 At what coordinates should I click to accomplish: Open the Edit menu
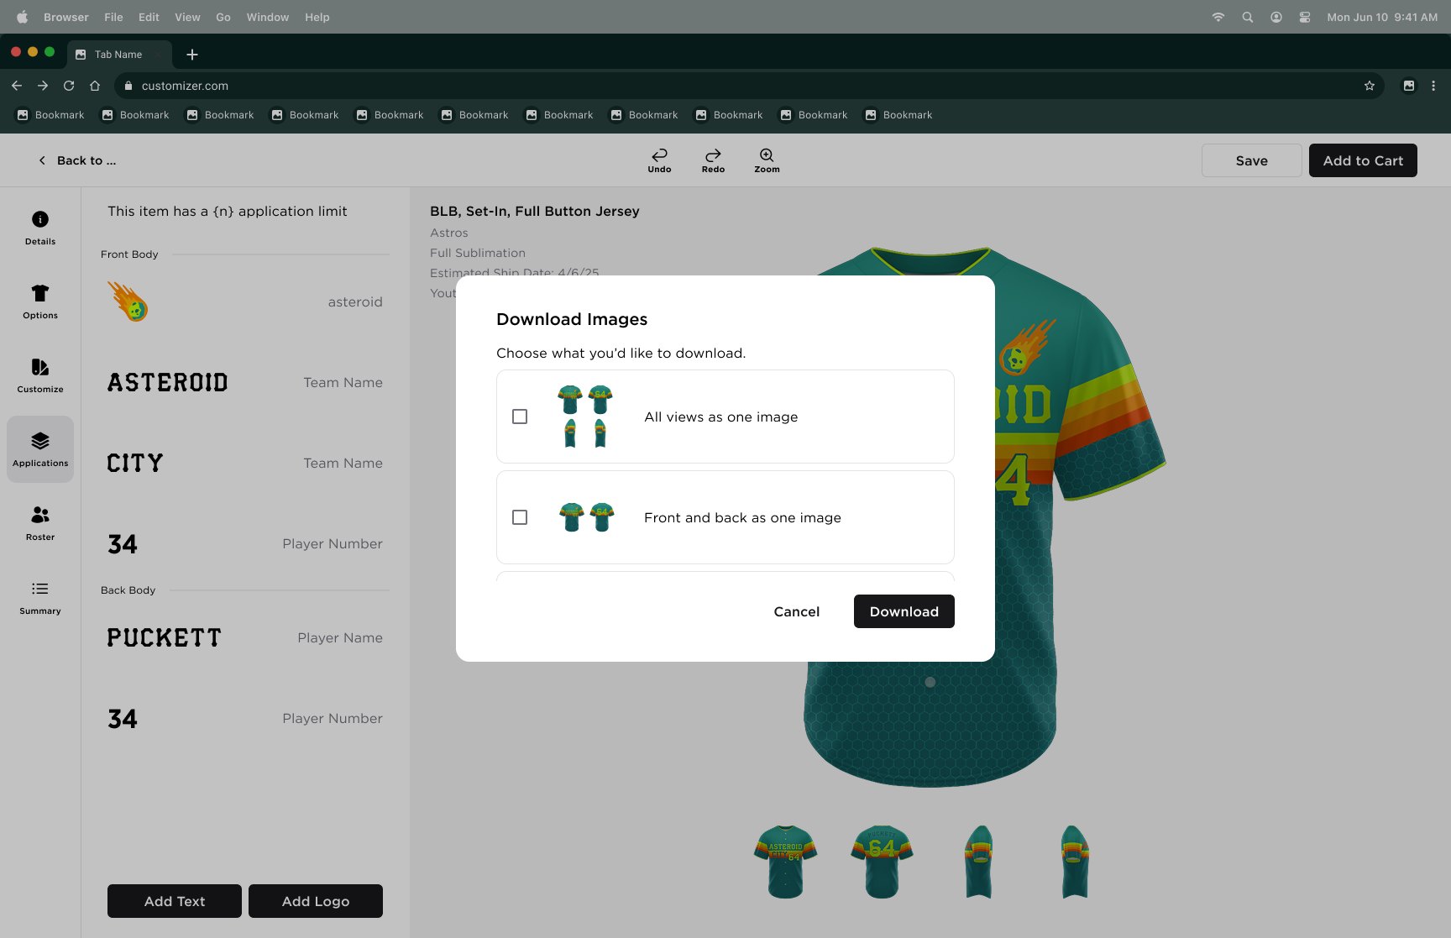149,17
